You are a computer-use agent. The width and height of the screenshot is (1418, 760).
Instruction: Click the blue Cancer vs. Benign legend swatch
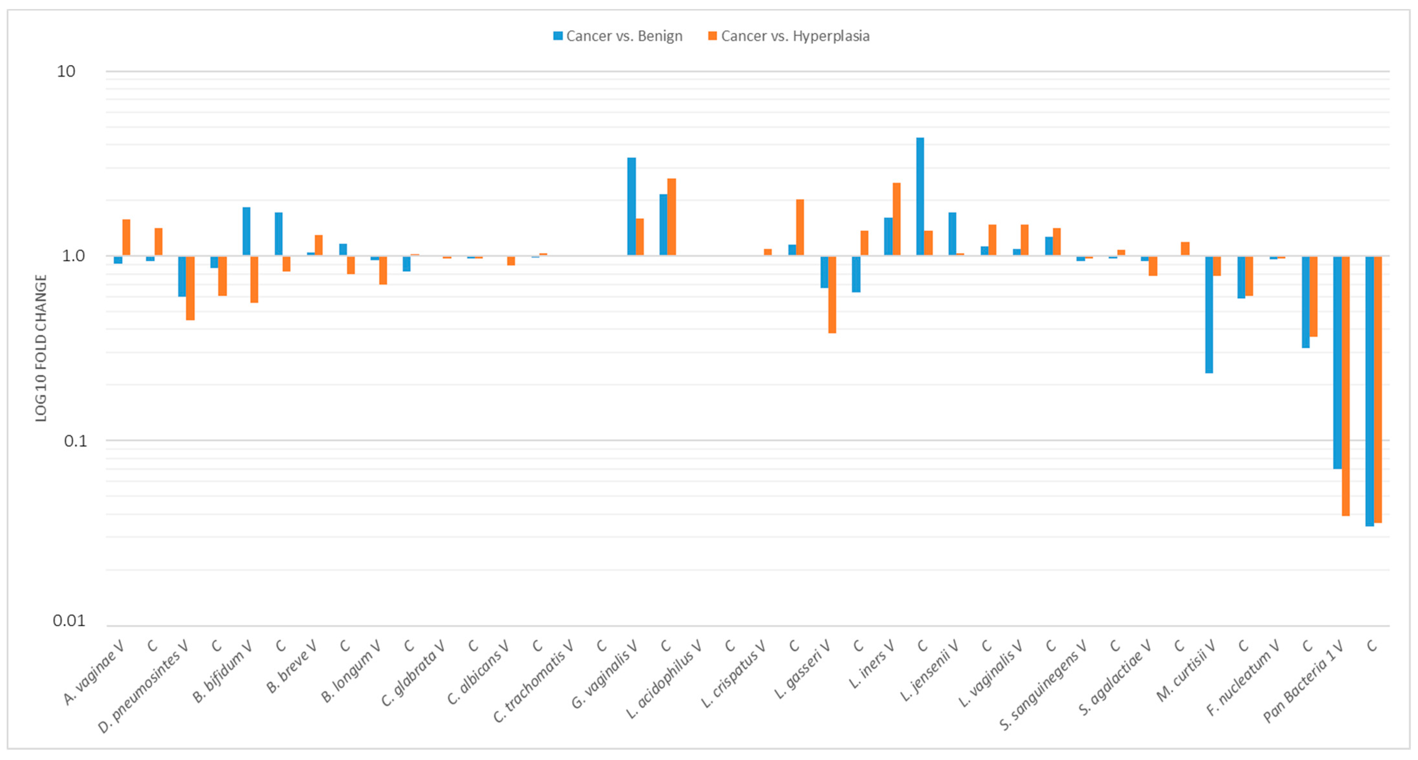coord(557,36)
